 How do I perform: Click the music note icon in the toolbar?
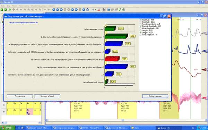click(x=120, y=10)
